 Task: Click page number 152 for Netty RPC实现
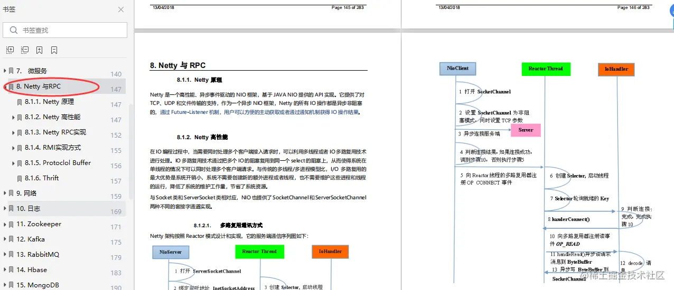(116, 136)
